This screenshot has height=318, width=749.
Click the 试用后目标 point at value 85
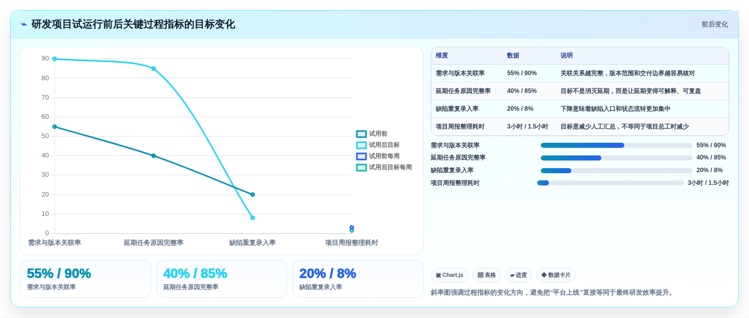click(x=154, y=69)
